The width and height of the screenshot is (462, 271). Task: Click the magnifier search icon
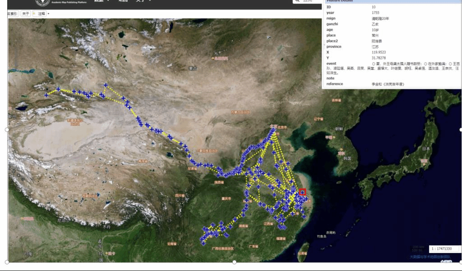pos(297,1)
